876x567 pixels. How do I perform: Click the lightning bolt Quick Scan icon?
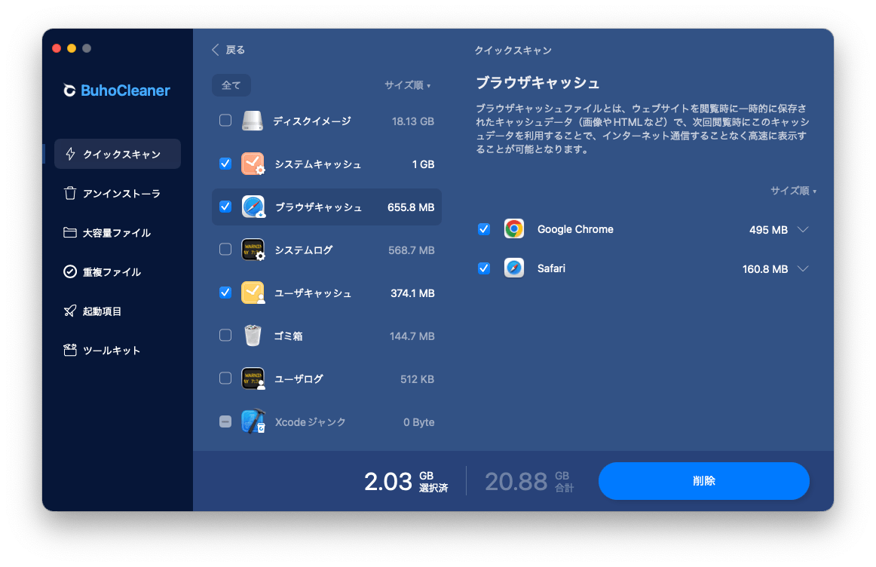tap(70, 154)
